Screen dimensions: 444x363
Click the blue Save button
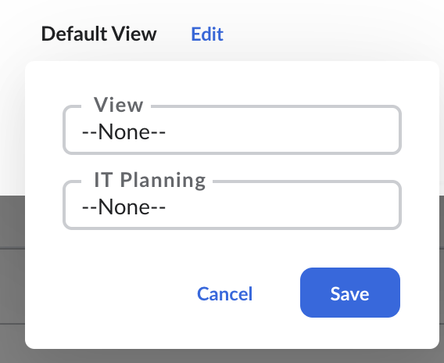tap(350, 293)
